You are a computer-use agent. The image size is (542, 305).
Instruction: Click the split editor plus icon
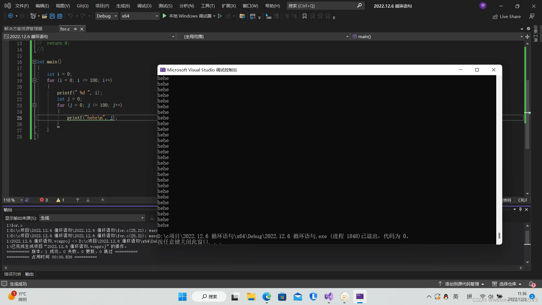point(527,36)
